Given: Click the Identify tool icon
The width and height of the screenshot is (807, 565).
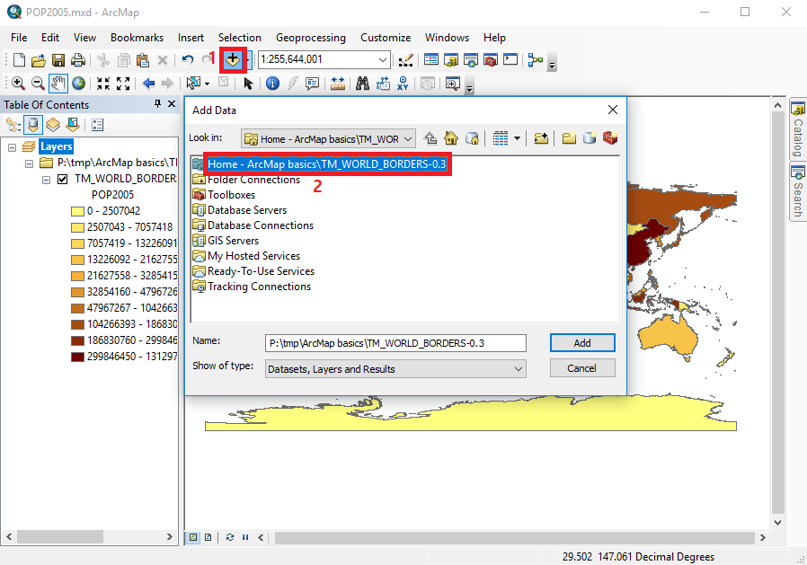Looking at the screenshot, I should click(x=271, y=83).
